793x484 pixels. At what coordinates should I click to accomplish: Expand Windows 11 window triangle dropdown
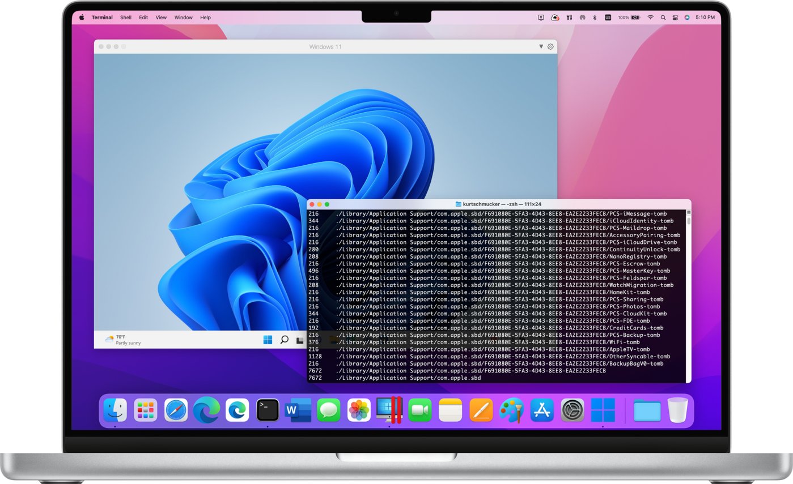point(541,46)
